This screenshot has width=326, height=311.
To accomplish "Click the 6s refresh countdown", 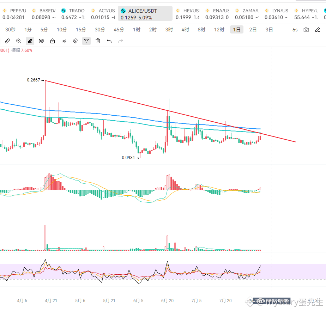I will pos(295,30).
